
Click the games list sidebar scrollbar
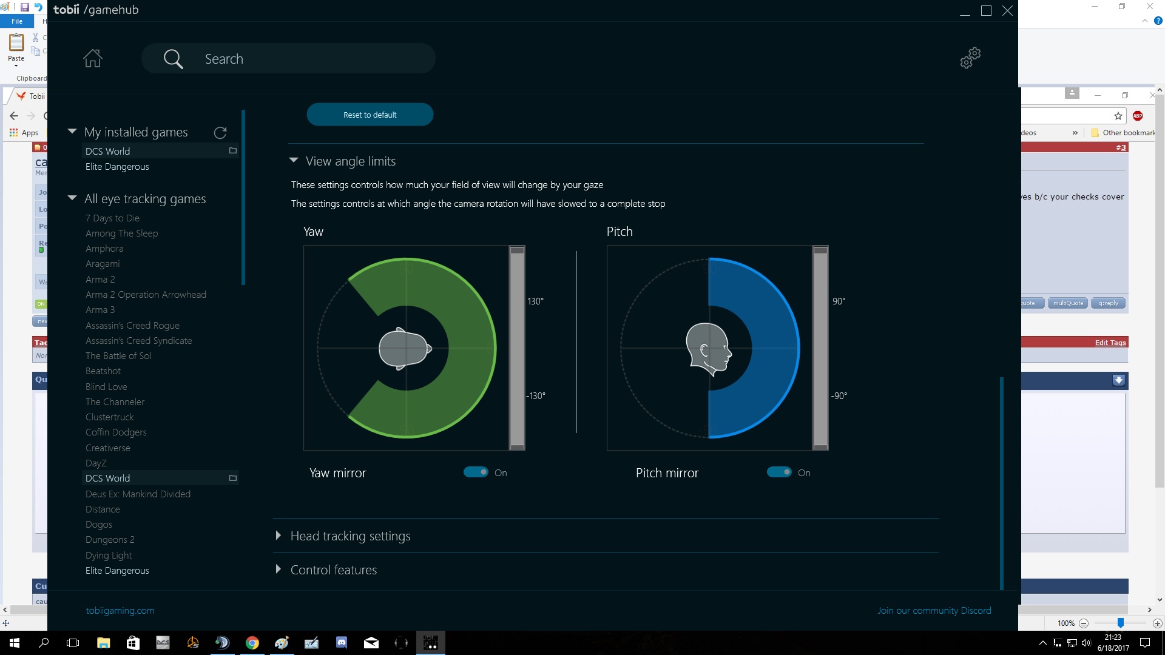click(x=243, y=197)
